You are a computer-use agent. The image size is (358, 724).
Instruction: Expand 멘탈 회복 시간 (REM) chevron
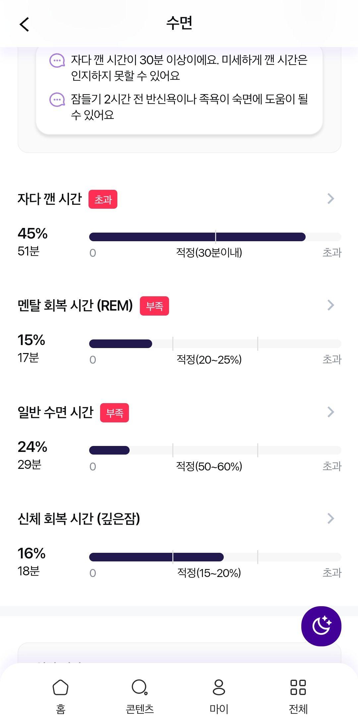[x=330, y=305]
